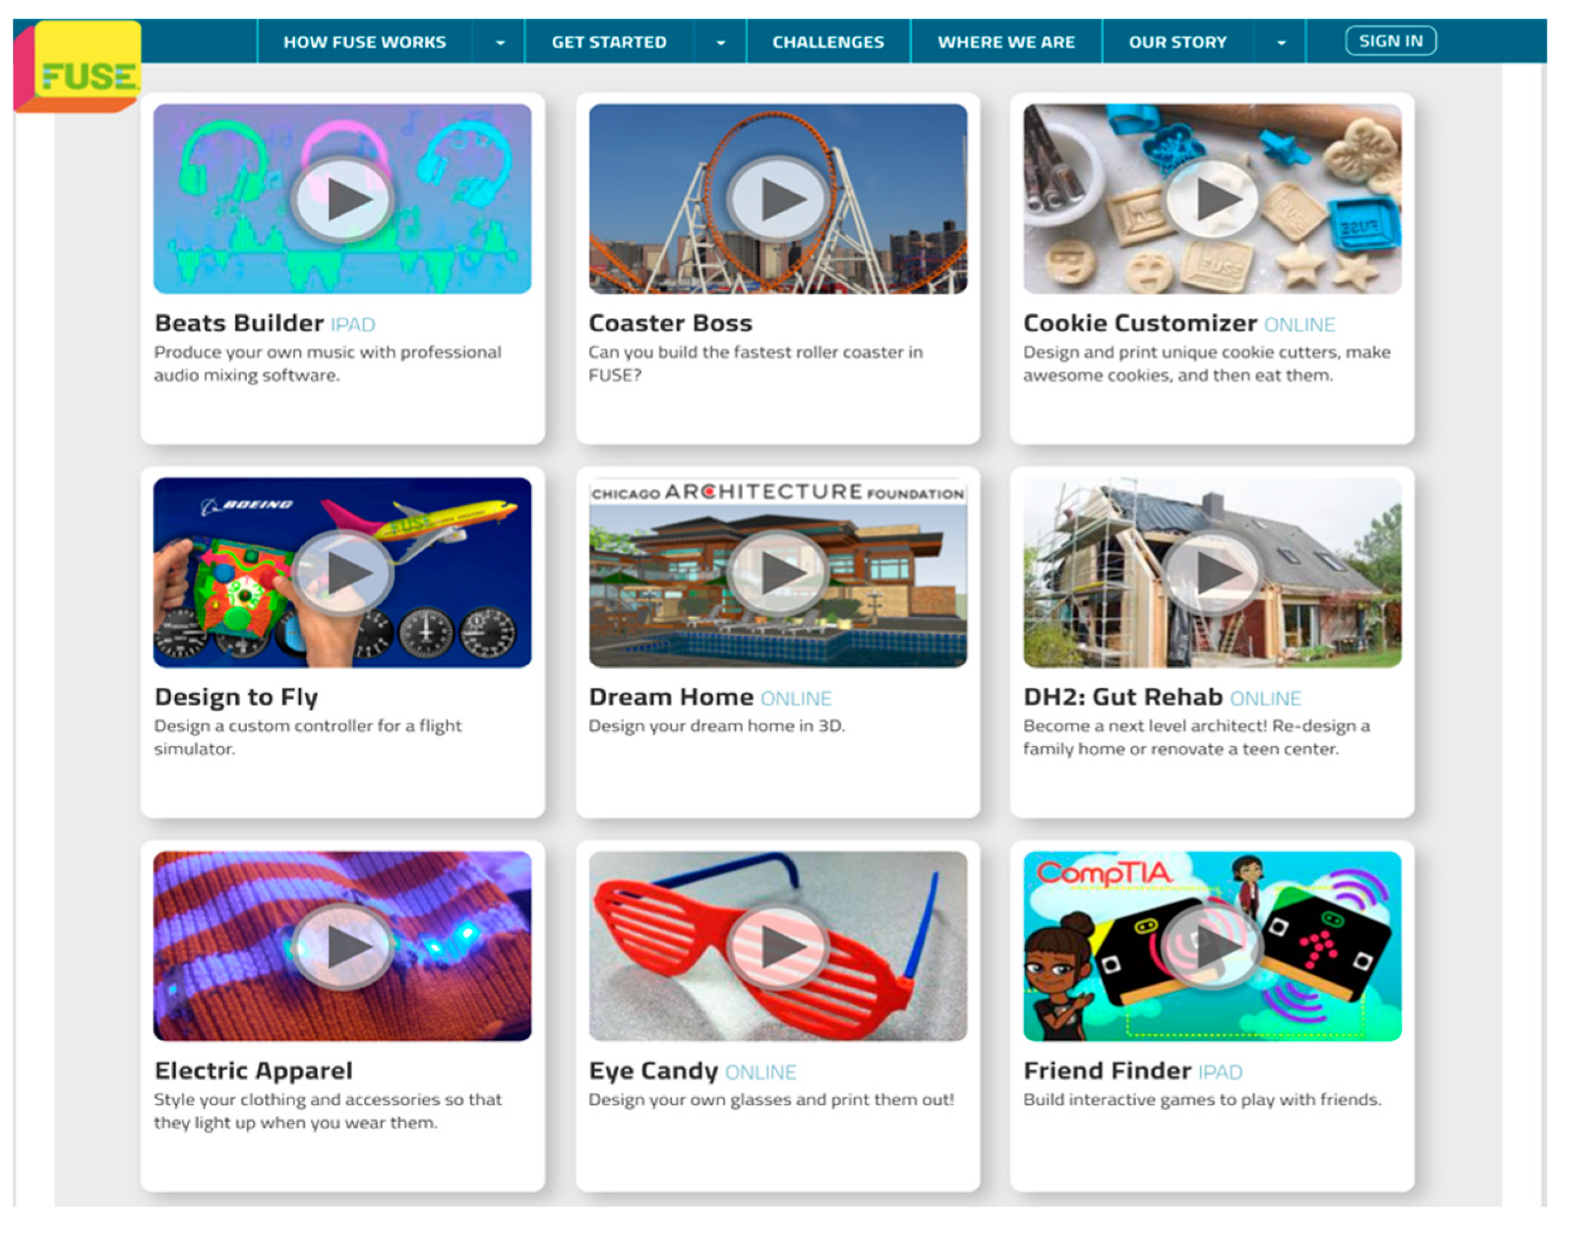Open the Electric Apparel title link
1569x1233 pixels.
tap(253, 1071)
